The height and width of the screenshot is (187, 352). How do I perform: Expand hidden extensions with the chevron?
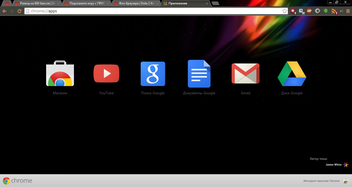tap(341, 11)
